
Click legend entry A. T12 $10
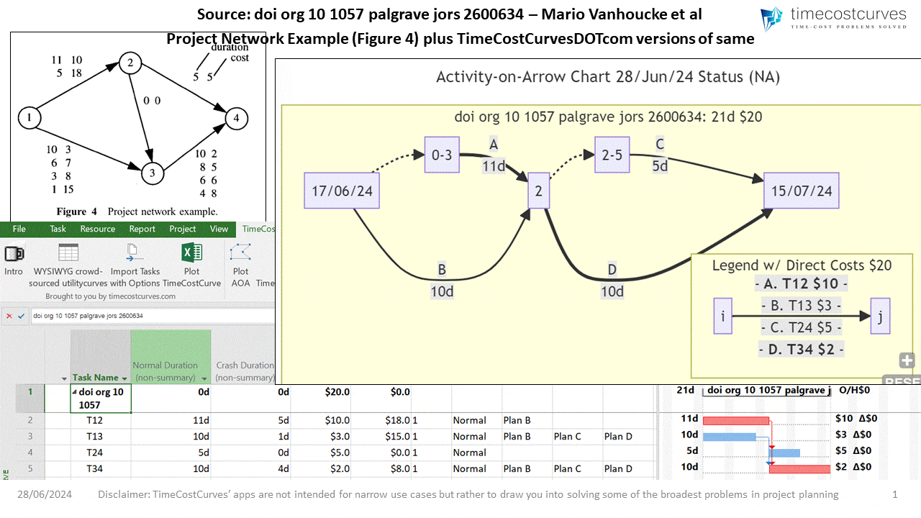[x=801, y=283]
